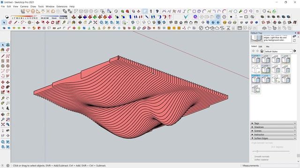
Task: Click Zoom Extents in the left toolbar
Action: 3,125
